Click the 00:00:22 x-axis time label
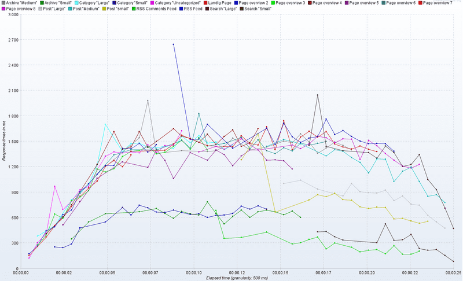The height and width of the screenshot is (281, 463). coord(410,273)
